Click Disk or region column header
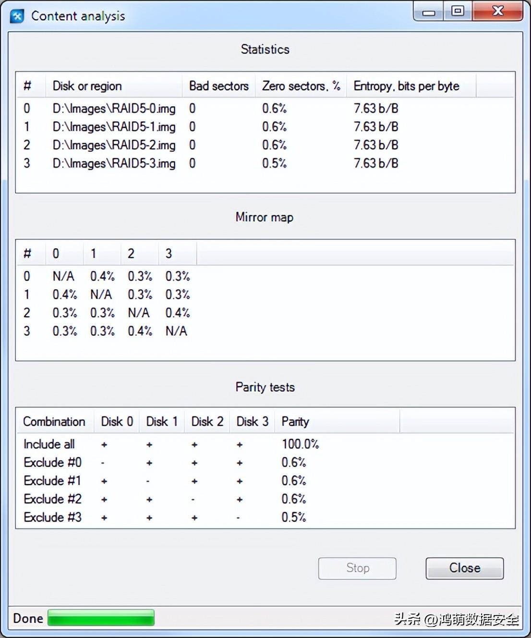 [87, 86]
